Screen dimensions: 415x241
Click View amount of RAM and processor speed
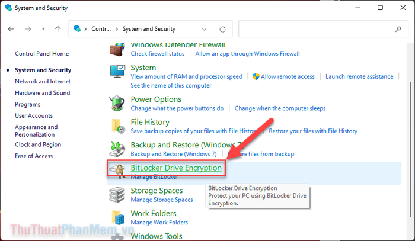coord(186,76)
